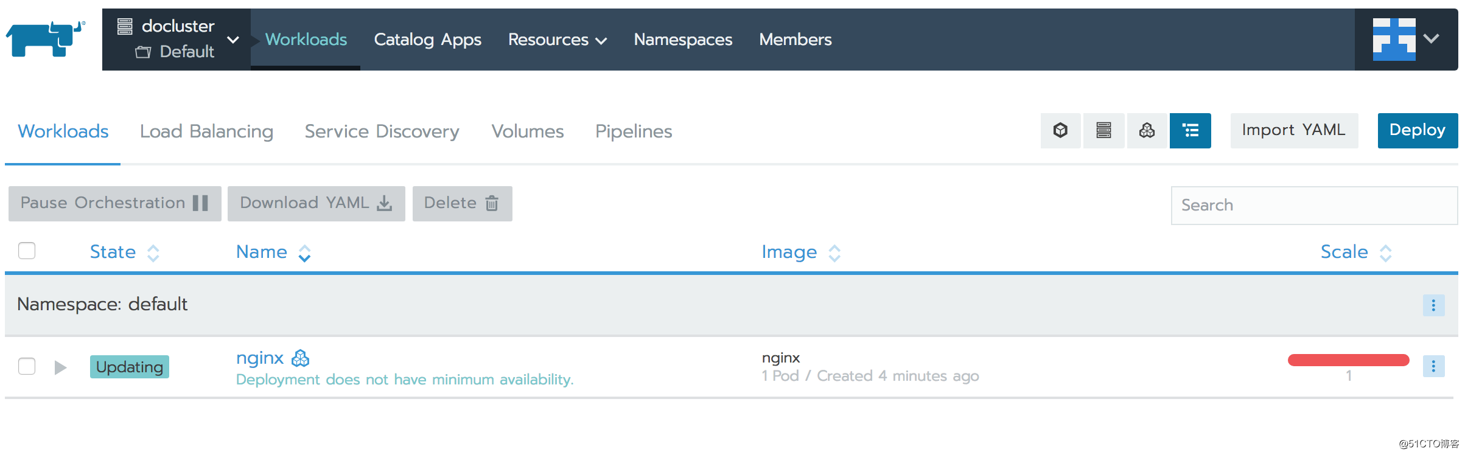The image size is (1465, 455).
Task: Click the user avatar icon
Action: 1394,39
